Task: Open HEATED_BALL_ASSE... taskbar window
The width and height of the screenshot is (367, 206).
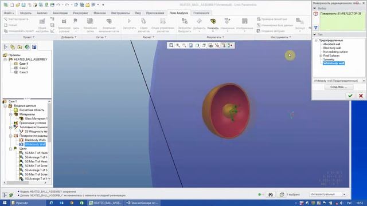Action: click(106, 203)
